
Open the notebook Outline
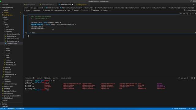click(x=104, y=10)
